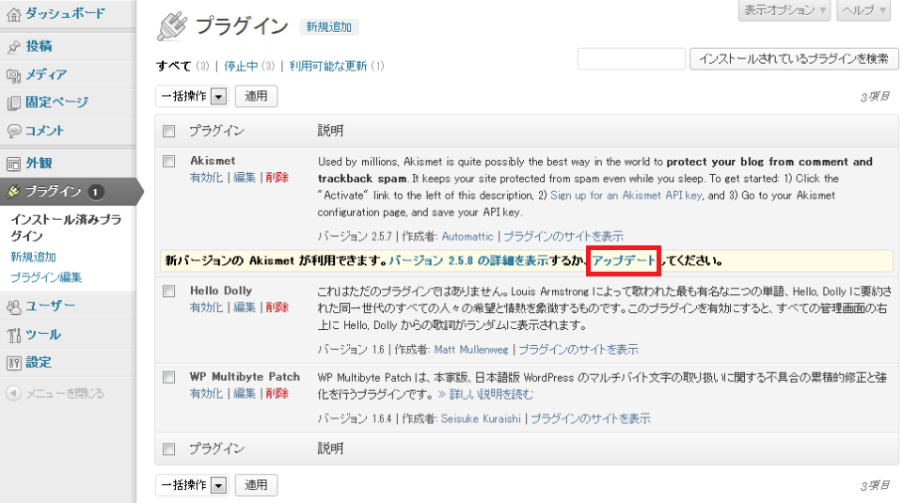Click the Posts pushpin icon
Viewport: 903px width, 503px height.
(13, 46)
